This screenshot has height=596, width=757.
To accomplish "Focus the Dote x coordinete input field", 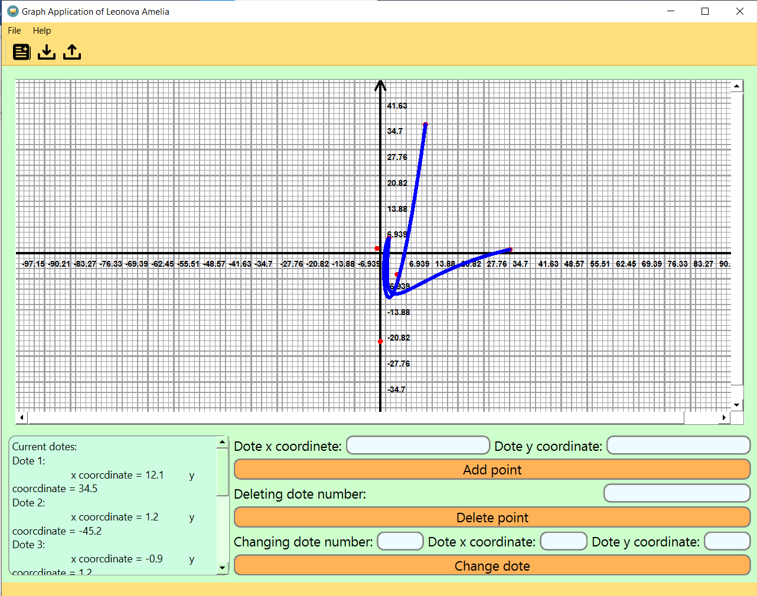I will [417, 445].
